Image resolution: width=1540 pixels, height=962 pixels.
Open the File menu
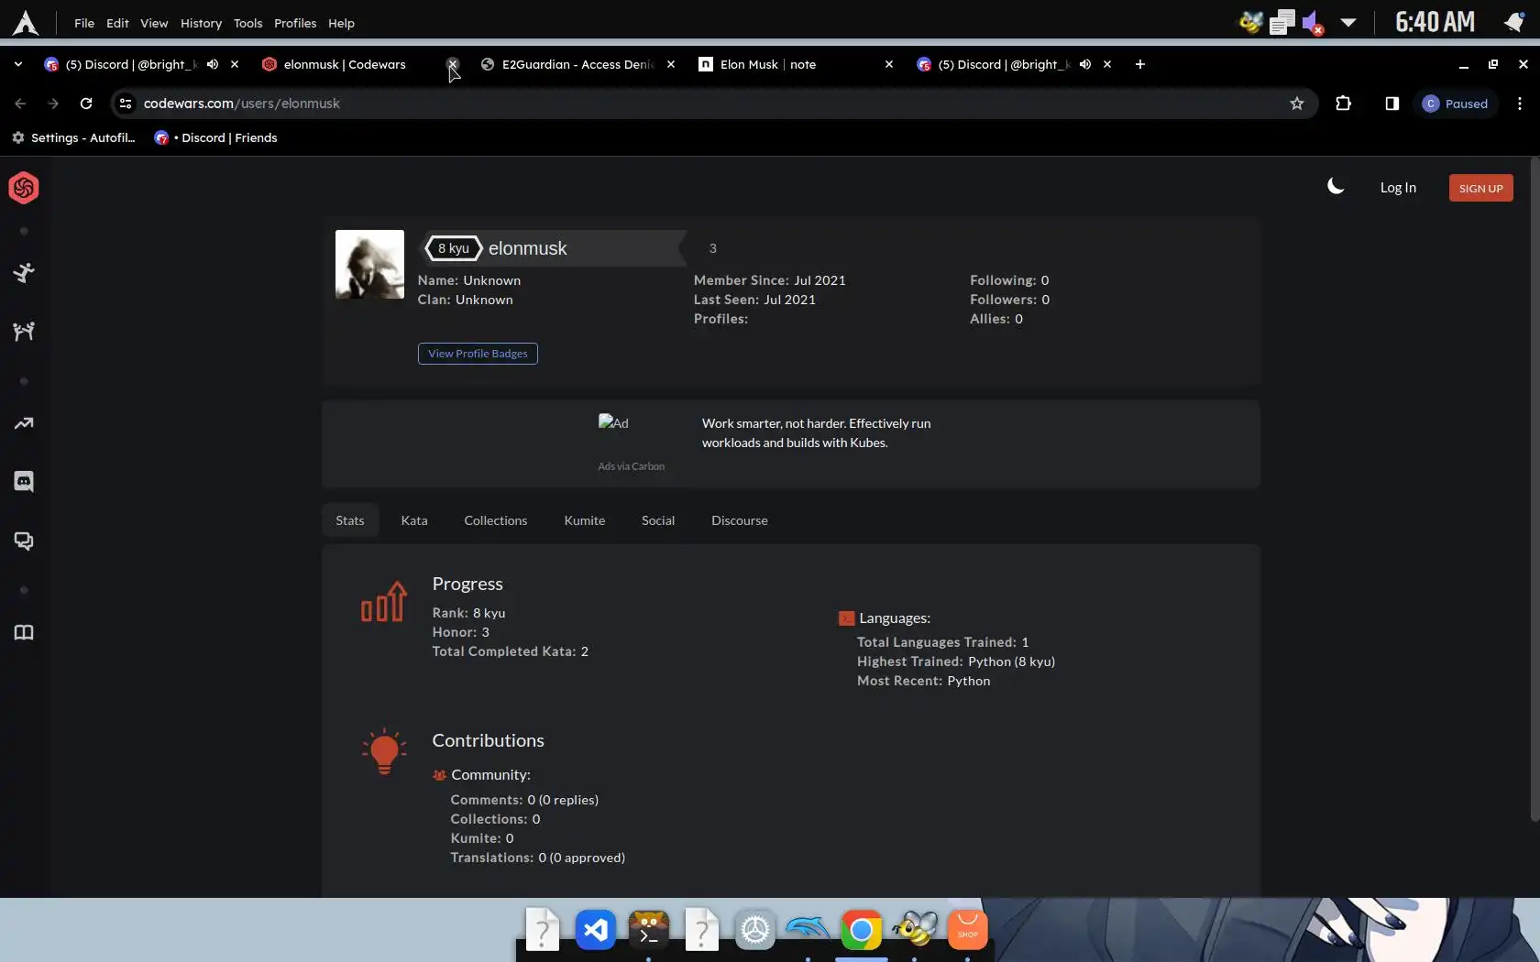pos(84,23)
